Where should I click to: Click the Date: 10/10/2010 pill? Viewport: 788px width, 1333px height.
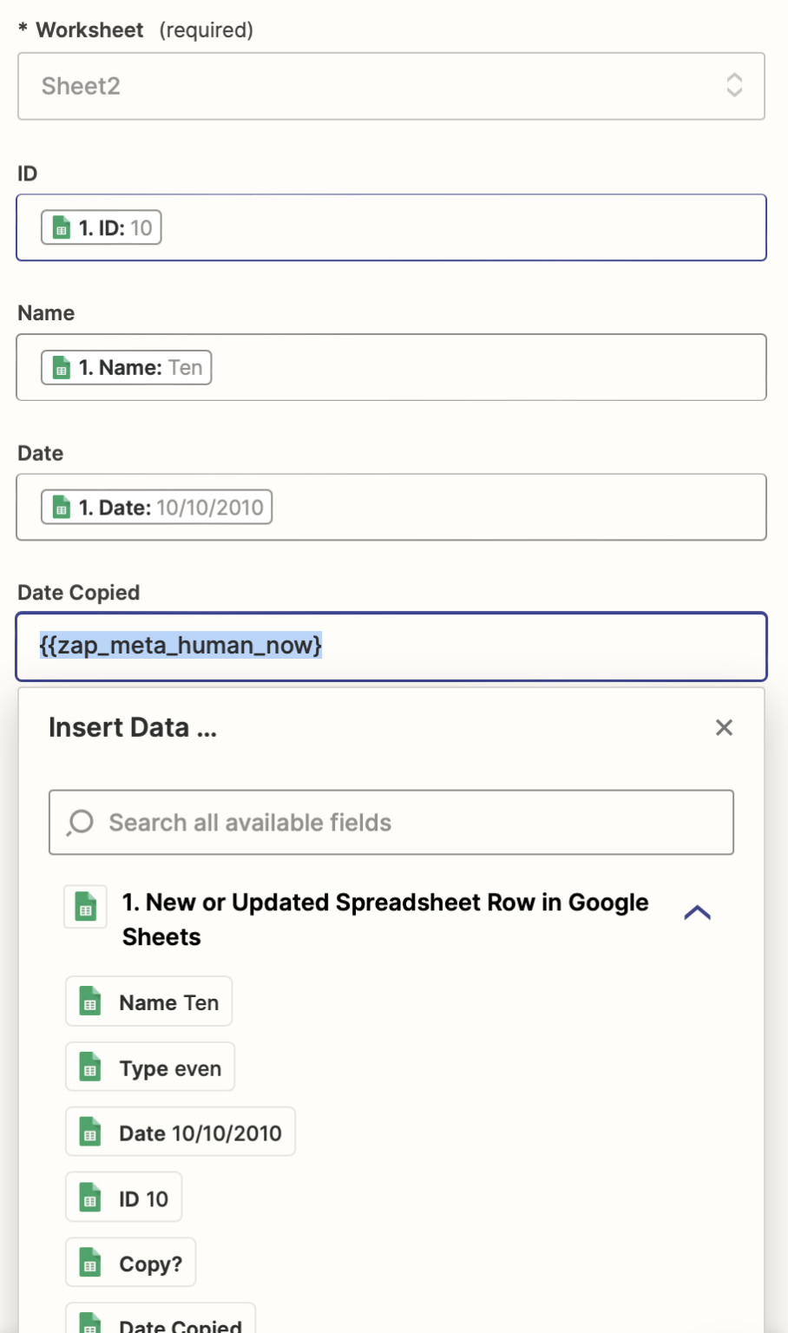coord(157,508)
